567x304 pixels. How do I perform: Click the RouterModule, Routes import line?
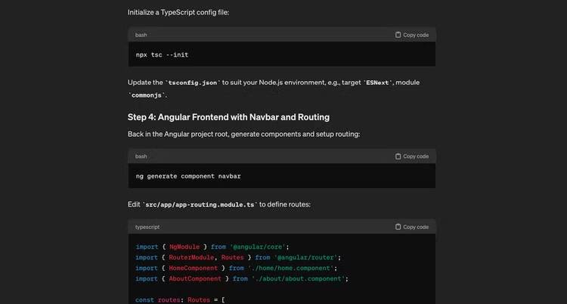point(238,257)
